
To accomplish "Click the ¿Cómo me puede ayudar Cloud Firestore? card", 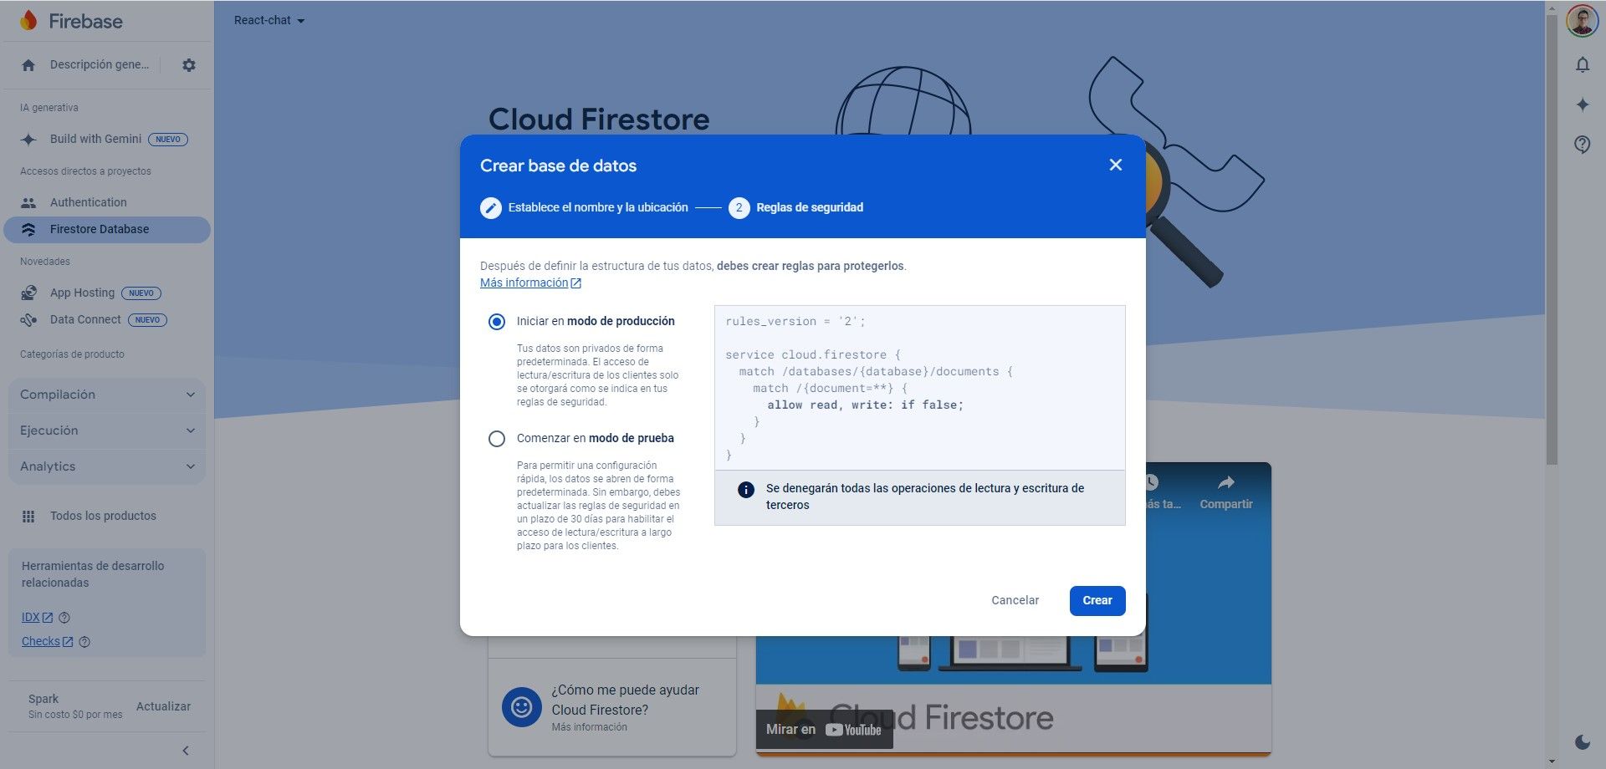I will [x=611, y=707].
